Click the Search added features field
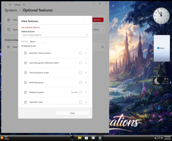The image size is (172, 141). tap(55, 35)
